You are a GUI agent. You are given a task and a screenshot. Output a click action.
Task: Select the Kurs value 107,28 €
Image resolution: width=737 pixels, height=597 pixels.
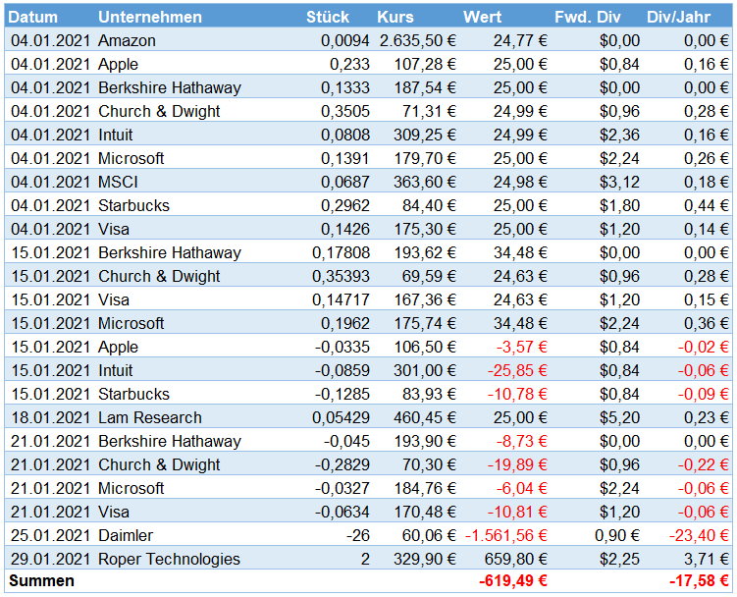point(425,64)
